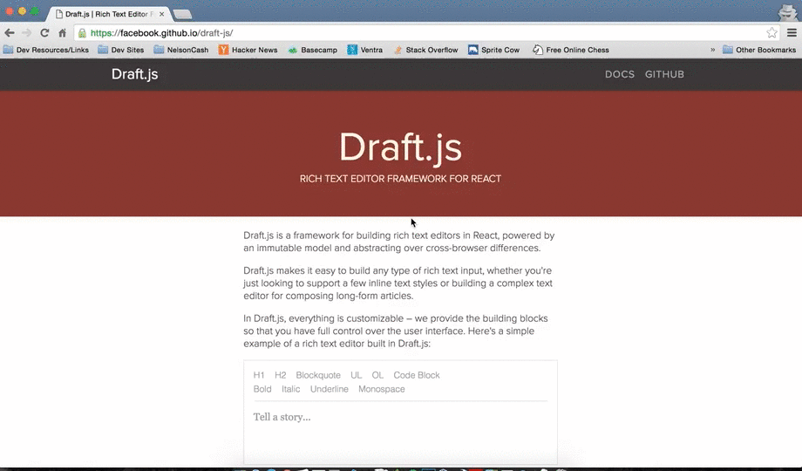Click the Draft.js logo in the navbar
802x471 pixels.
pos(134,74)
